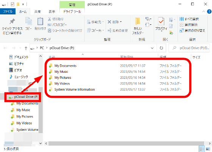Click the Open dropdown icon in 開く group
212x152 pixels.
tap(172, 20)
